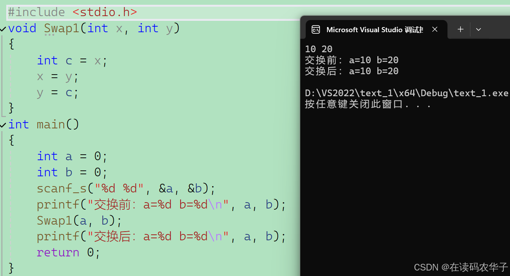Click the 'return 0;' statement
Image resolution: width=510 pixels, height=276 pixels.
point(68,252)
